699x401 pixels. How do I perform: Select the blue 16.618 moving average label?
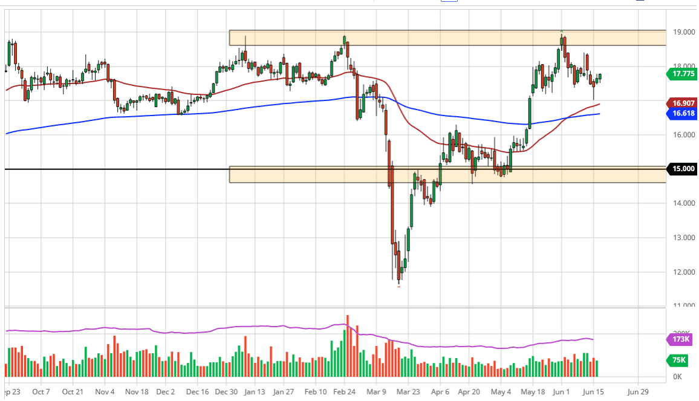click(x=680, y=114)
